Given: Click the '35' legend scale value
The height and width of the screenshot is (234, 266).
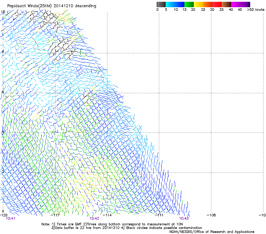Looking at the screenshot, I should (221, 10).
